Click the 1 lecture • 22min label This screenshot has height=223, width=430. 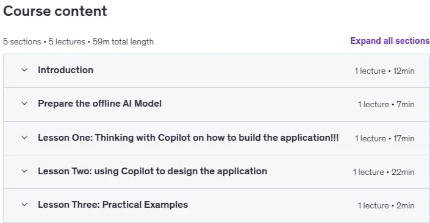pos(384,172)
